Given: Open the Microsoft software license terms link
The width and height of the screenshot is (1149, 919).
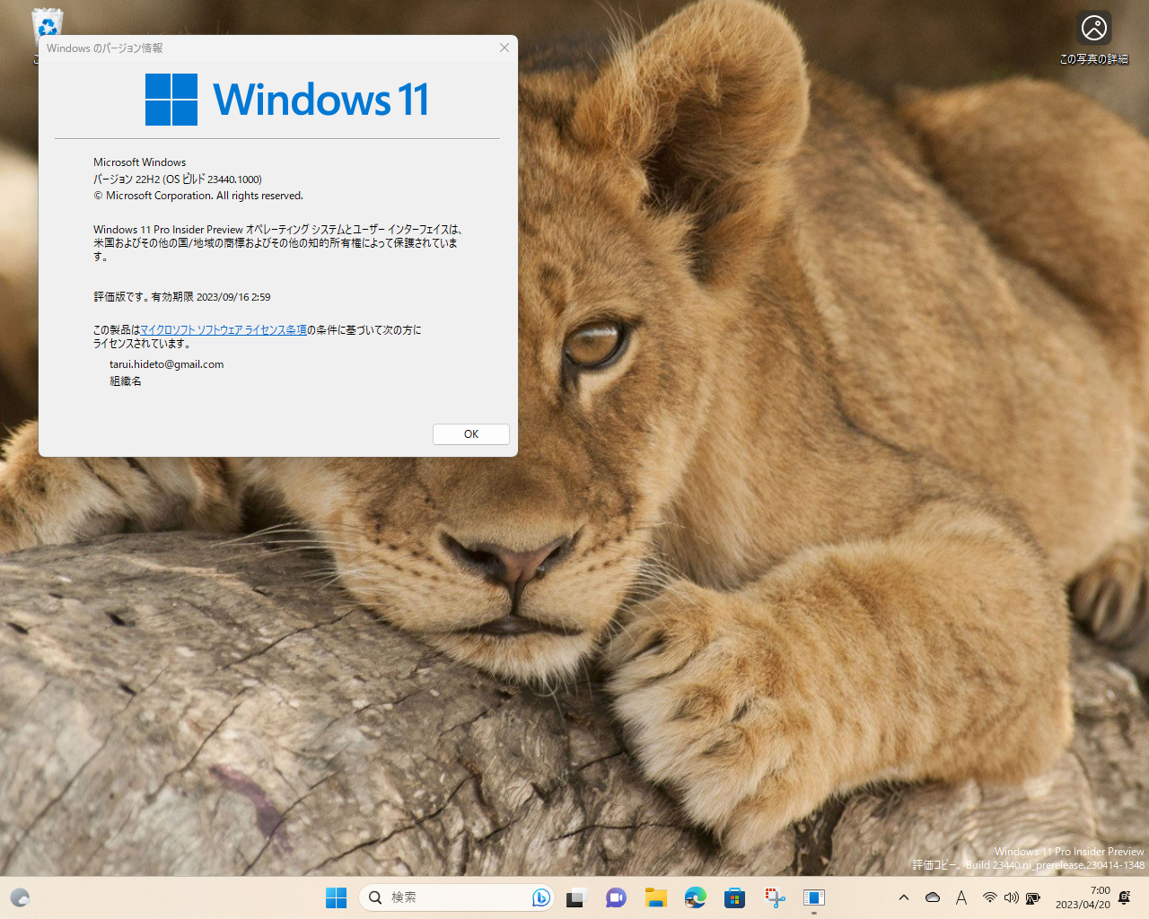Looking at the screenshot, I should (223, 329).
